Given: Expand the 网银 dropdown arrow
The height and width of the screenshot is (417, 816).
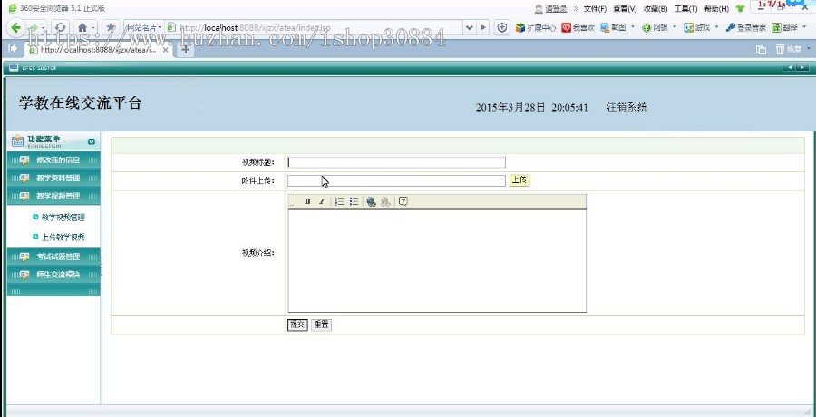Looking at the screenshot, I should (x=675, y=26).
